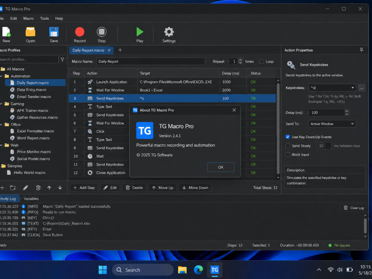Click the X icon for Close Application step

pos(90,173)
